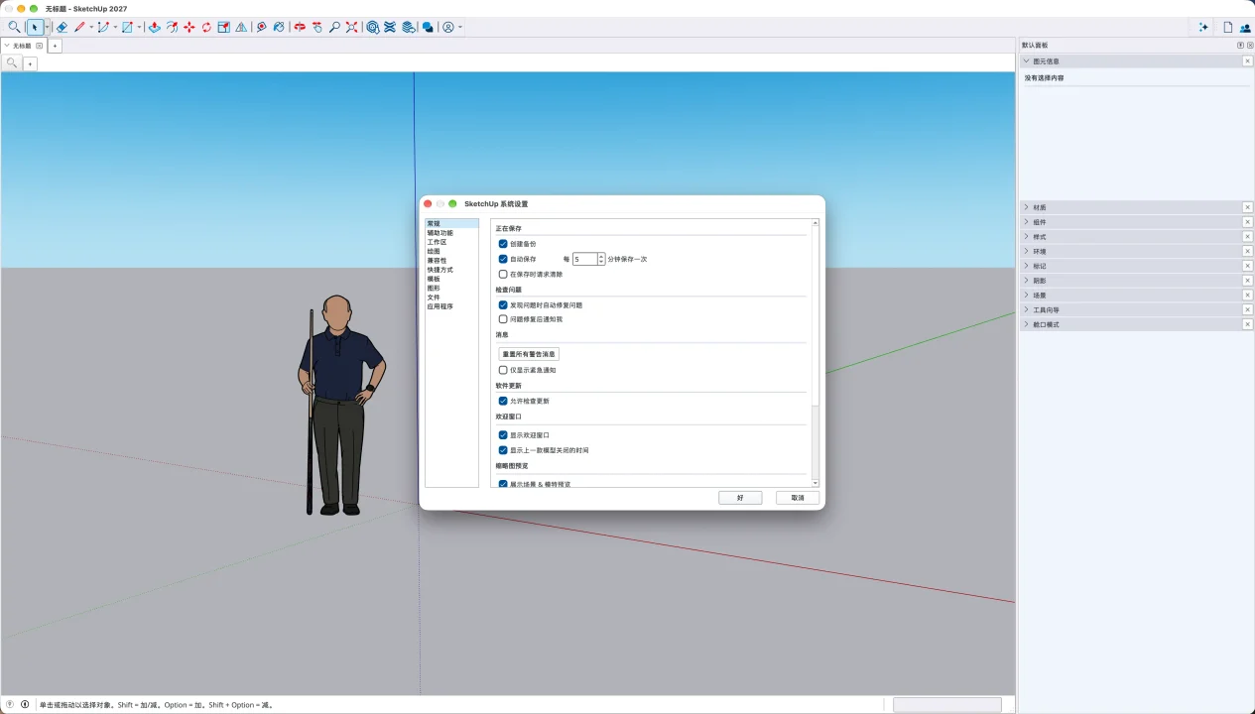
Task: Disable the 允许检查更新 checkbox
Action: tap(503, 401)
